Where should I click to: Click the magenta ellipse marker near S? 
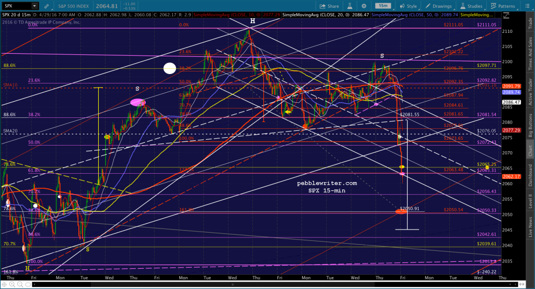[x=138, y=102]
